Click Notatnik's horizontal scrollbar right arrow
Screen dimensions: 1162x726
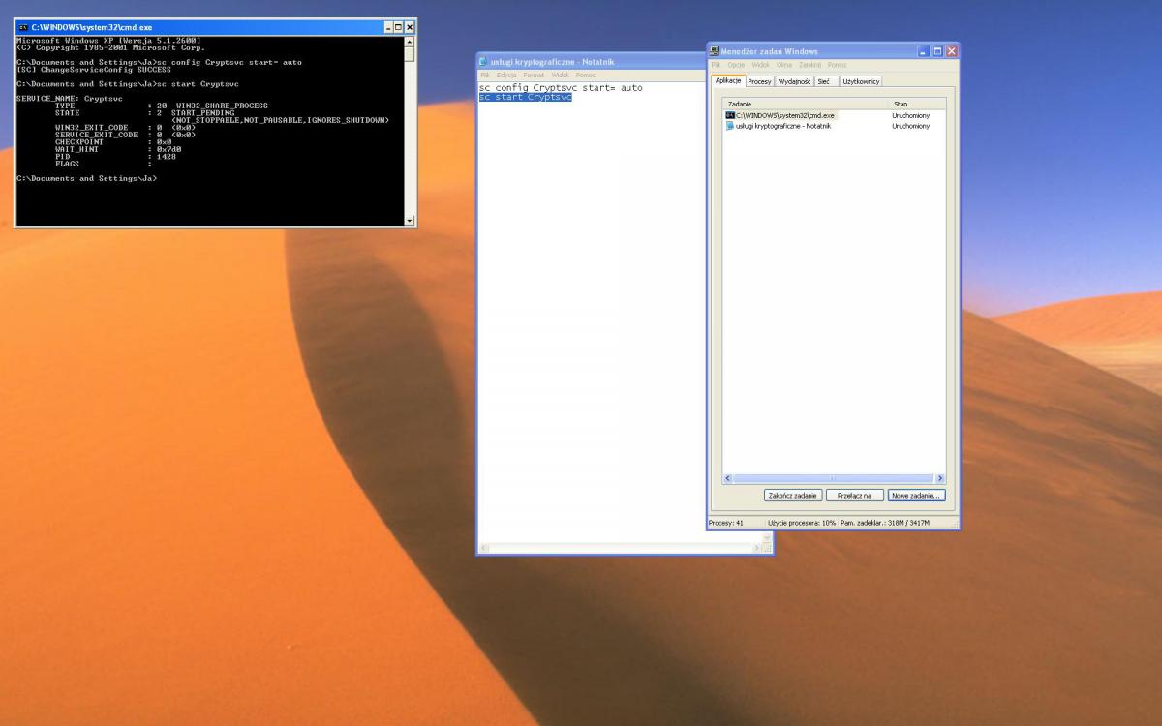coord(757,549)
